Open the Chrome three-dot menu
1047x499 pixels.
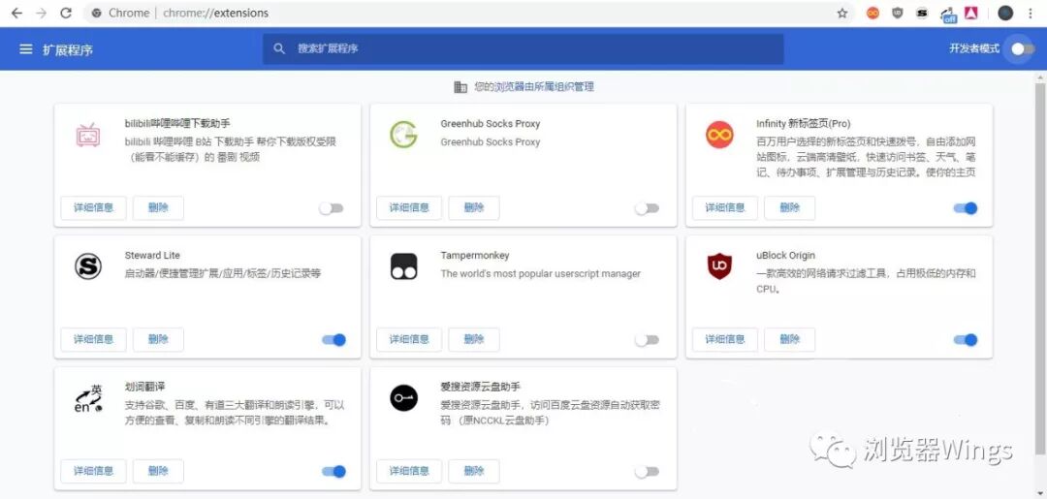(x=1032, y=13)
